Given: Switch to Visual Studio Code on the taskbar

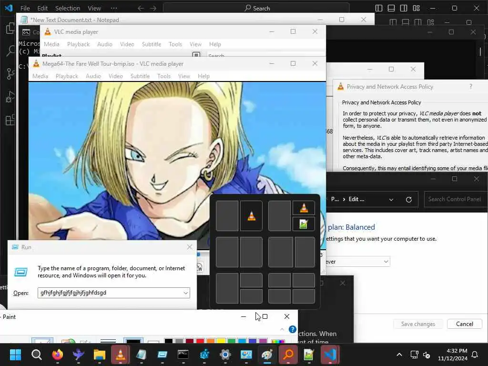Looking at the screenshot, I should coord(330,355).
